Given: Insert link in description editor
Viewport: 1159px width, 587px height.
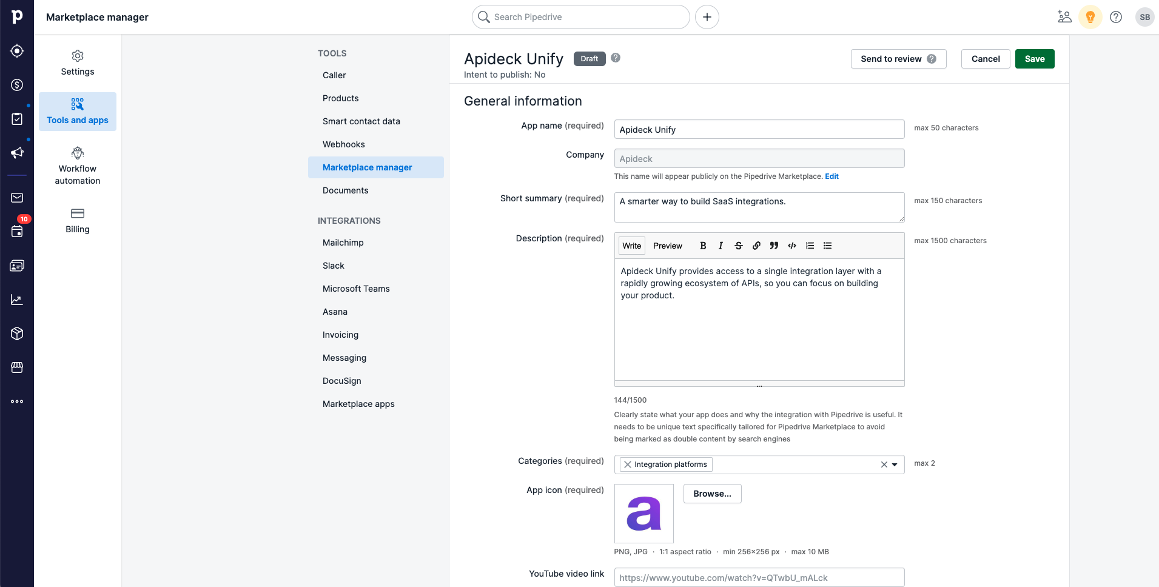Looking at the screenshot, I should 756,246.
